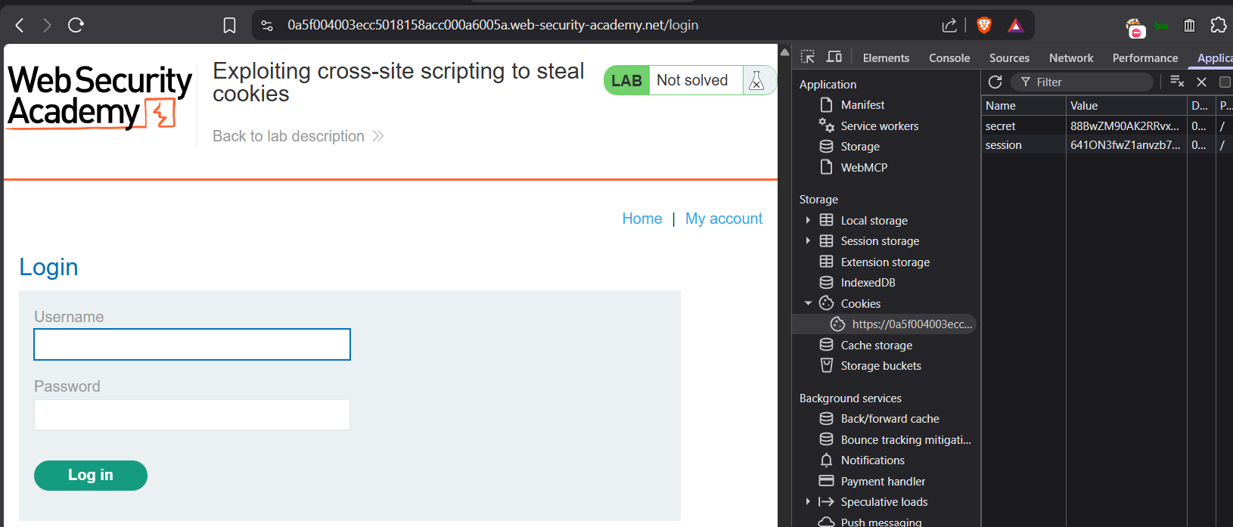Open the green bw extension
This screenshot has width=1233, height=527.
pyautogui.click(x=1161, y=26)
